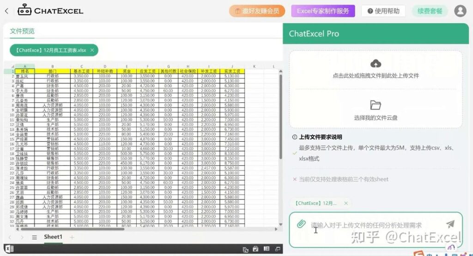Click the 当前仅支持处理表格前三个有效sheet note
Image resolution: width=473 pixels, height=256 pixels.
(x=344, y=179)
